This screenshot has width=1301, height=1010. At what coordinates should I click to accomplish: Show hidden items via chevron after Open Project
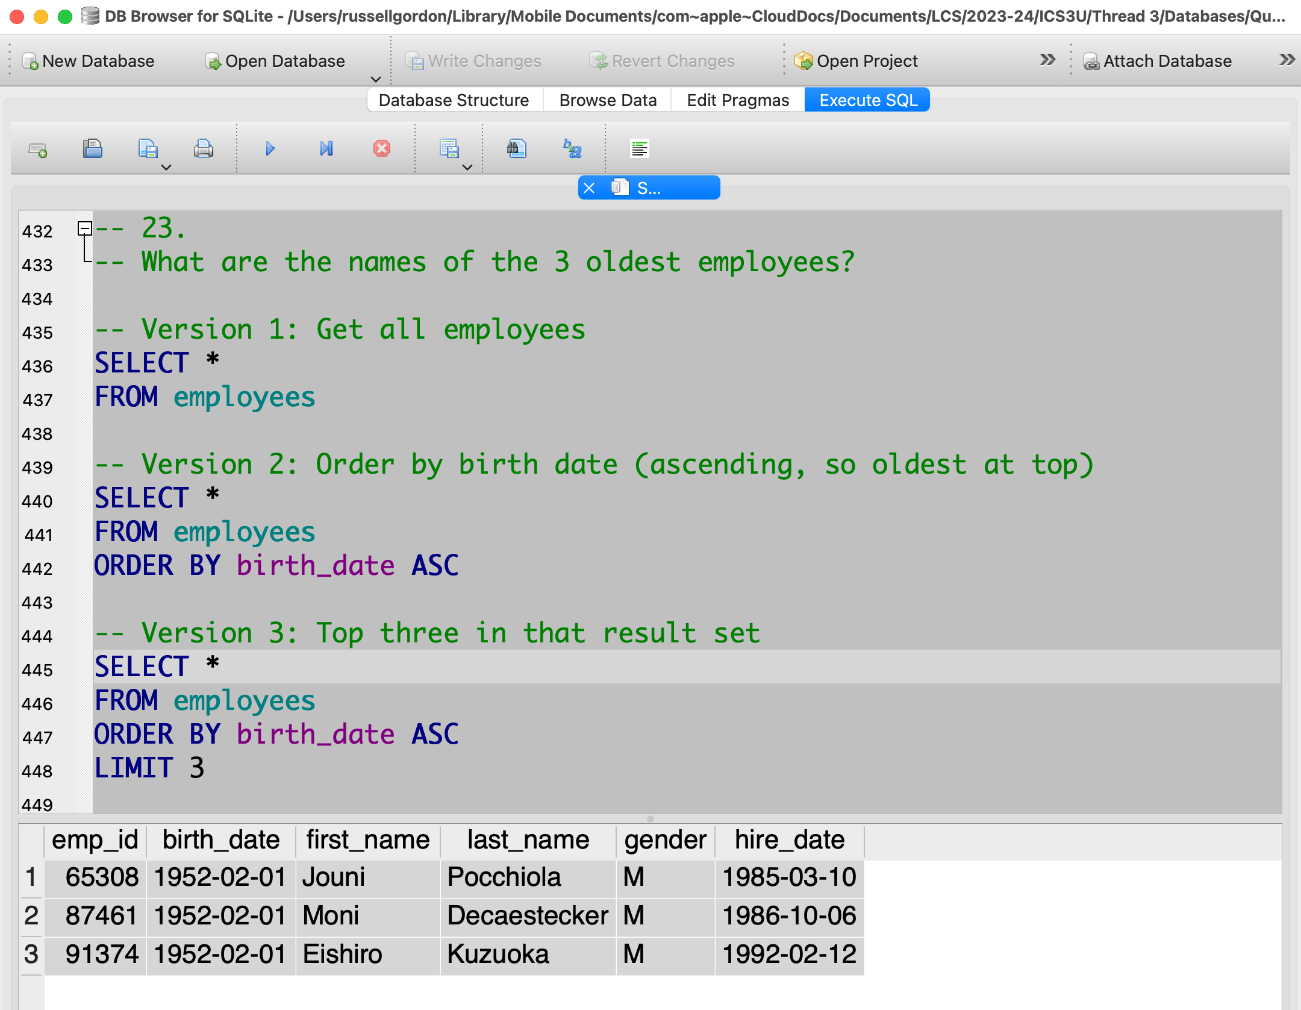point(1047,60)
